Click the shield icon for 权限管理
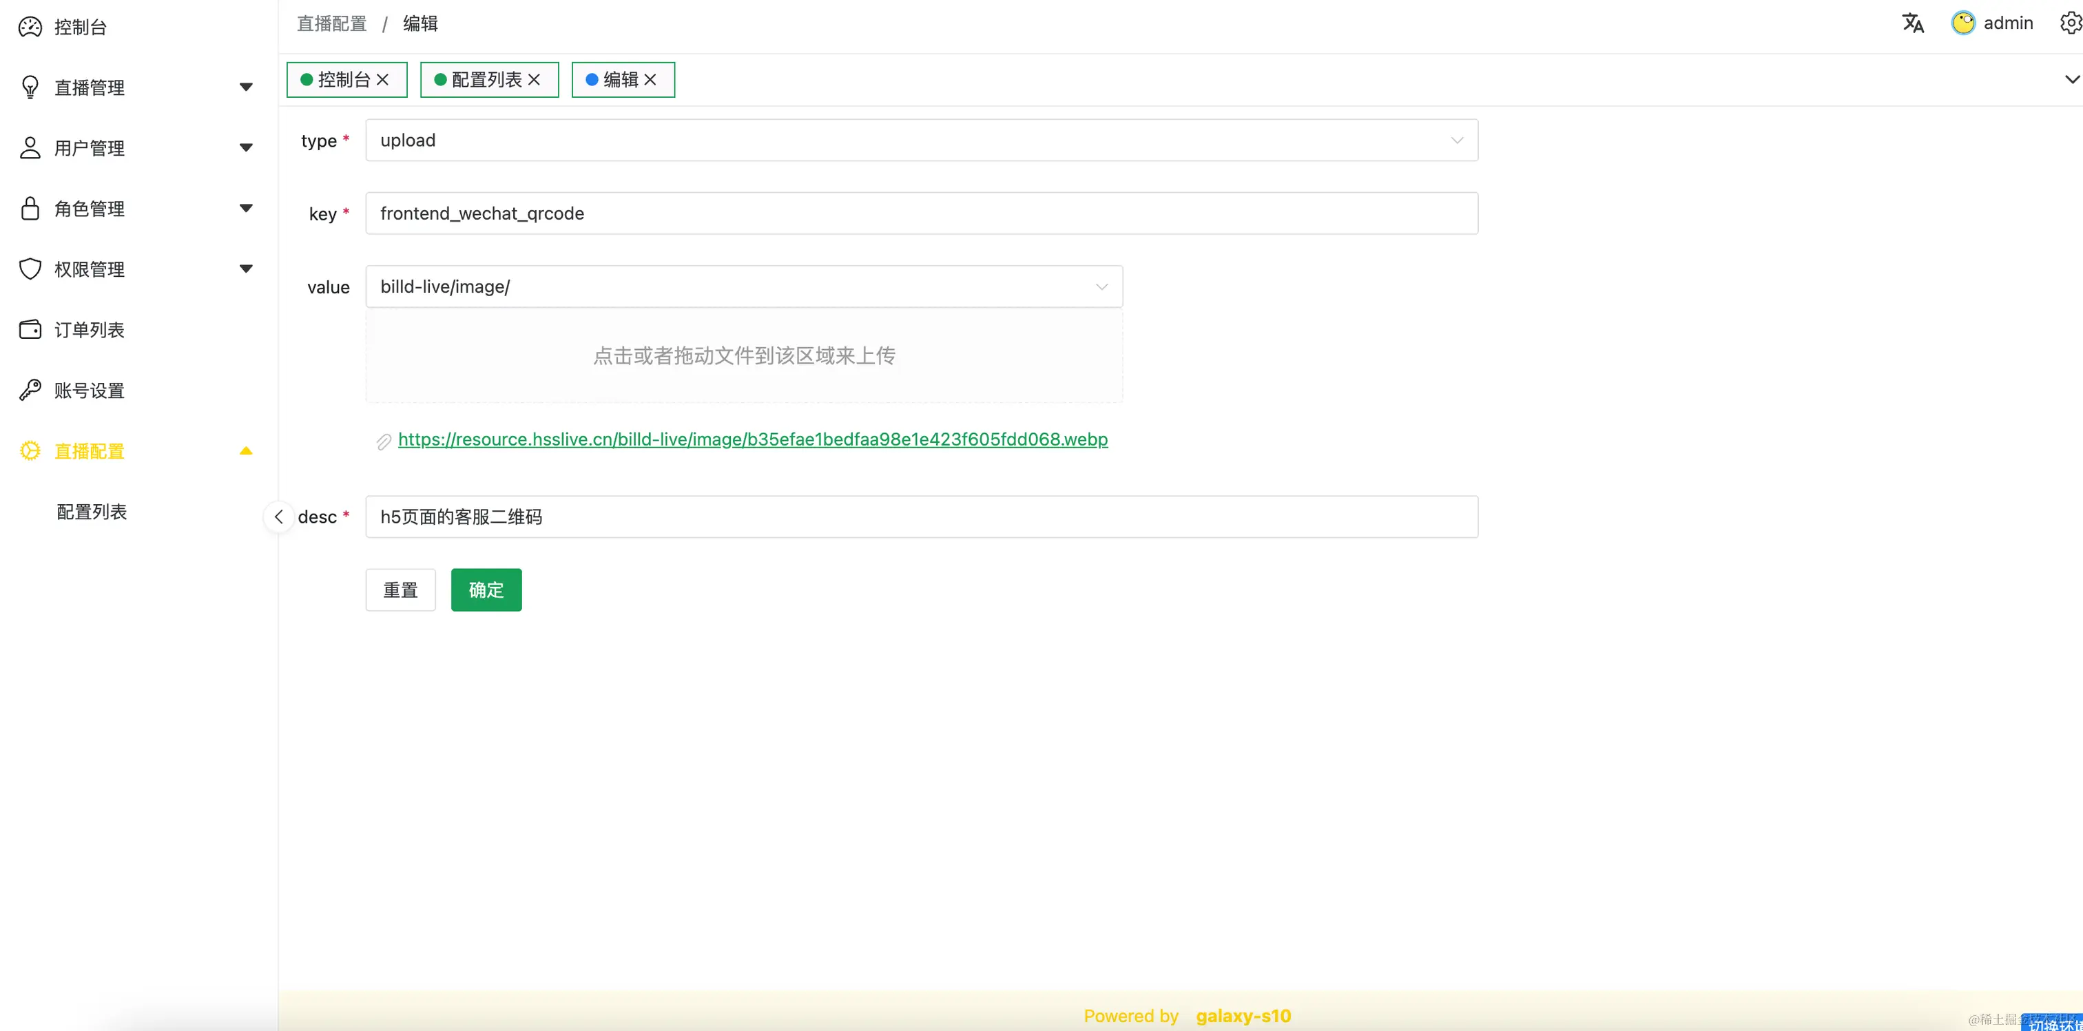 coord(30,269)
